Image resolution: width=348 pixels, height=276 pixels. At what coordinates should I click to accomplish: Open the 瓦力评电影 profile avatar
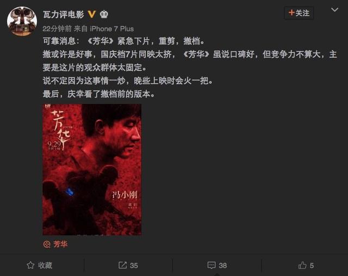pyautogui.click(x=22, y=21)
